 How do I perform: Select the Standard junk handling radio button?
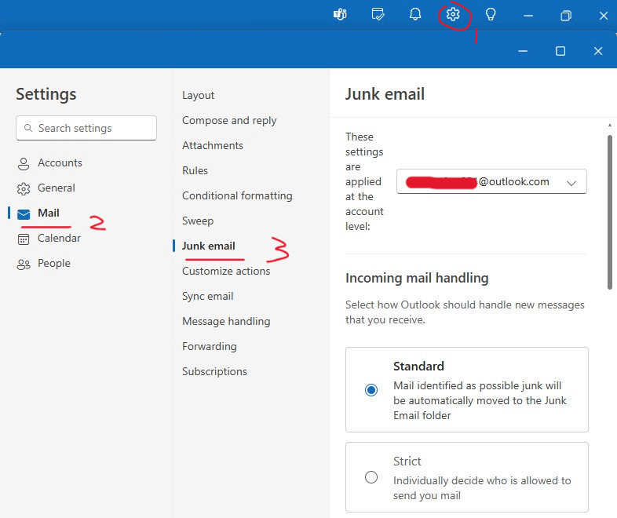371,390
